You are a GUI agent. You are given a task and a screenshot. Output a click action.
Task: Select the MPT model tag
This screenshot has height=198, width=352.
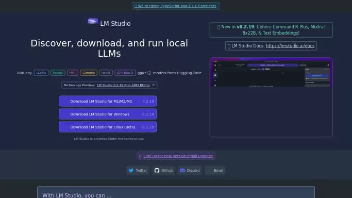(x=73, y=73)
